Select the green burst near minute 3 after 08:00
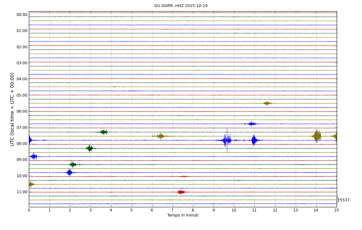This screenshot has height=230, width=362. (x=90, y=148)
